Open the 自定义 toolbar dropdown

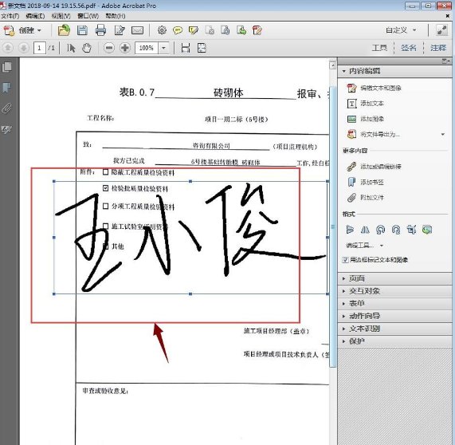401,30
